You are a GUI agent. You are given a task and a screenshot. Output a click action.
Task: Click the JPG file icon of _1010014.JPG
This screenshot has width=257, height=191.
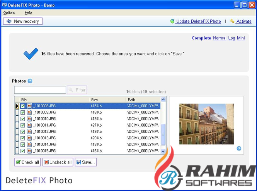(x=29, y=144)
